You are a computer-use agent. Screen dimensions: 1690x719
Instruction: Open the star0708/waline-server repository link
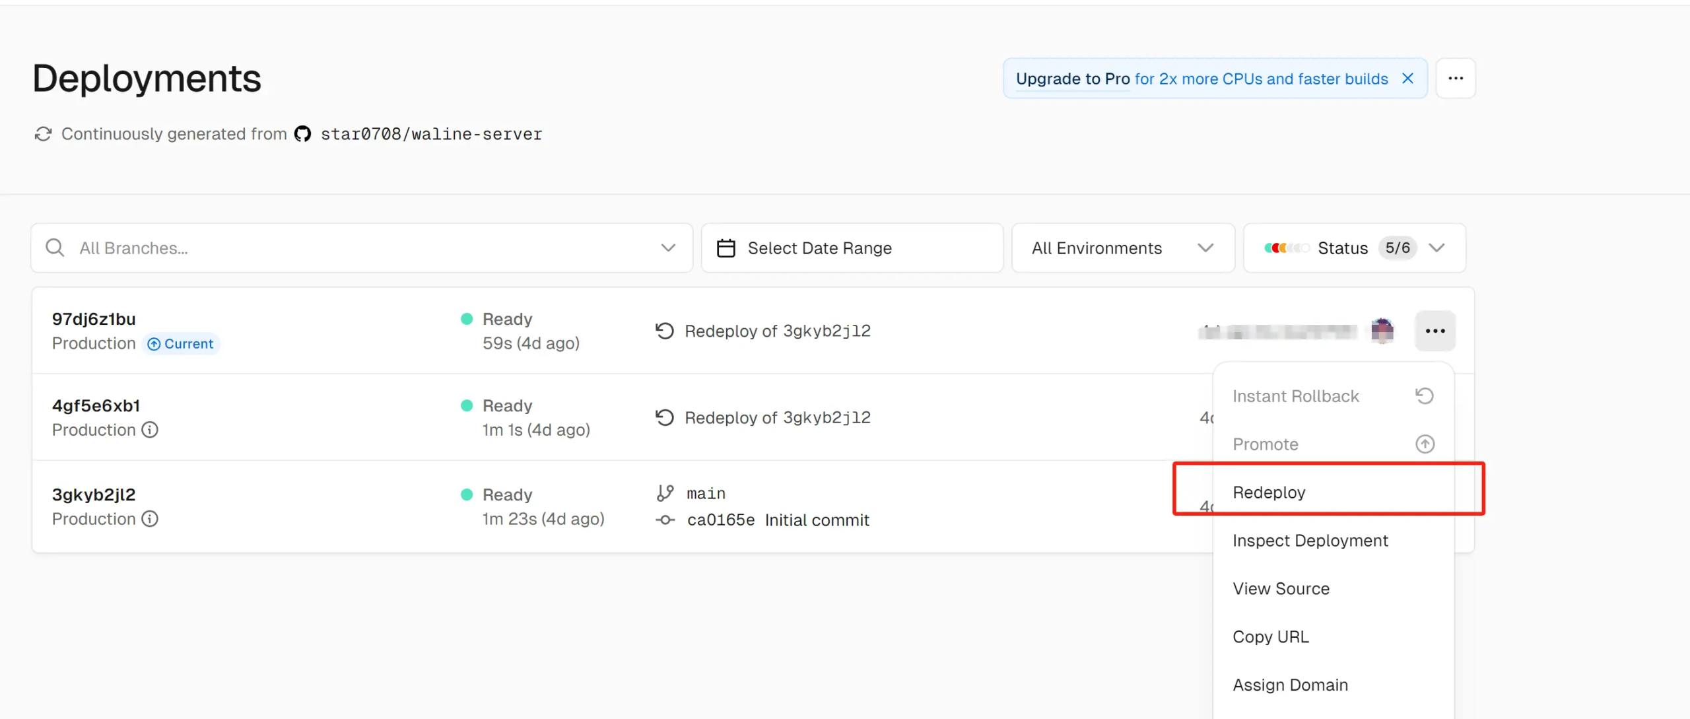pos(431,134)
